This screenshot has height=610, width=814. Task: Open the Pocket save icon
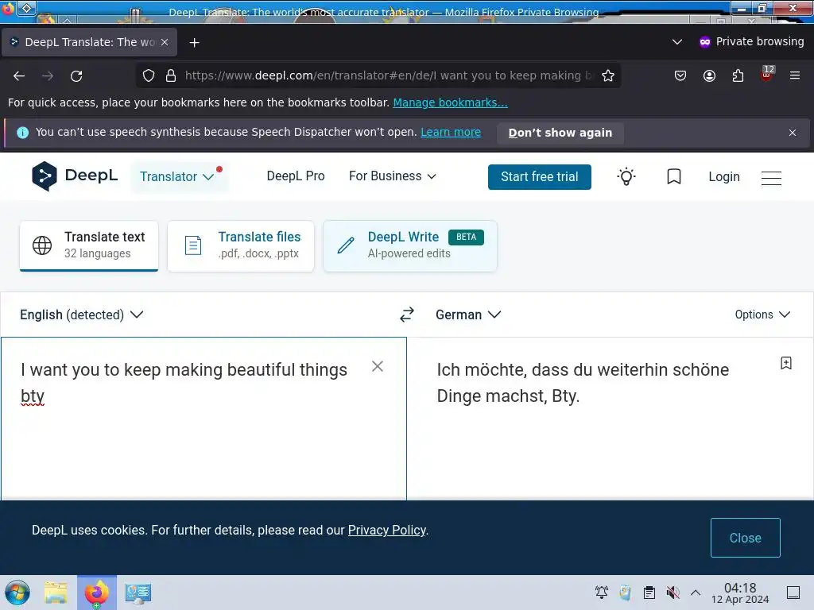680,75
